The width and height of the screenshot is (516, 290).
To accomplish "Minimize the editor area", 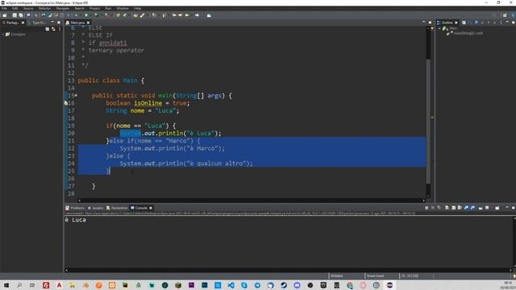I will coord(423,23).
